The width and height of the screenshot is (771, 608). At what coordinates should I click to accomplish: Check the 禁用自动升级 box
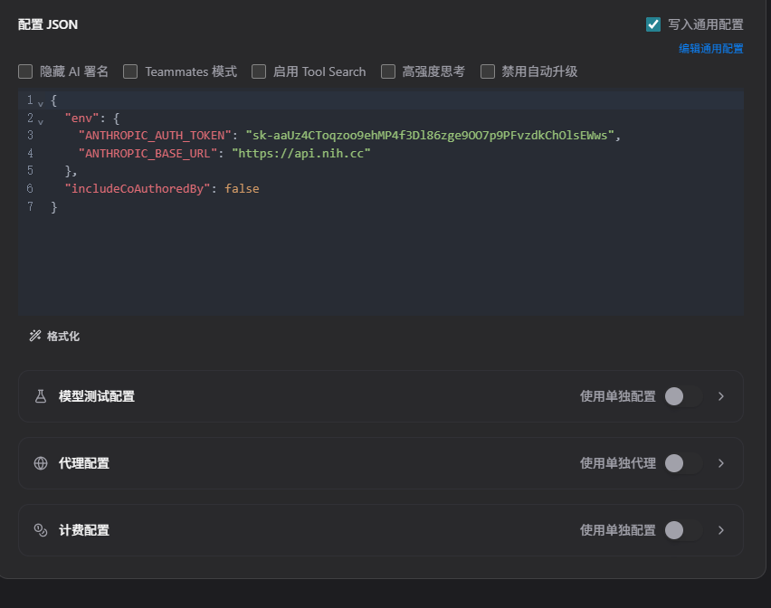488,71
